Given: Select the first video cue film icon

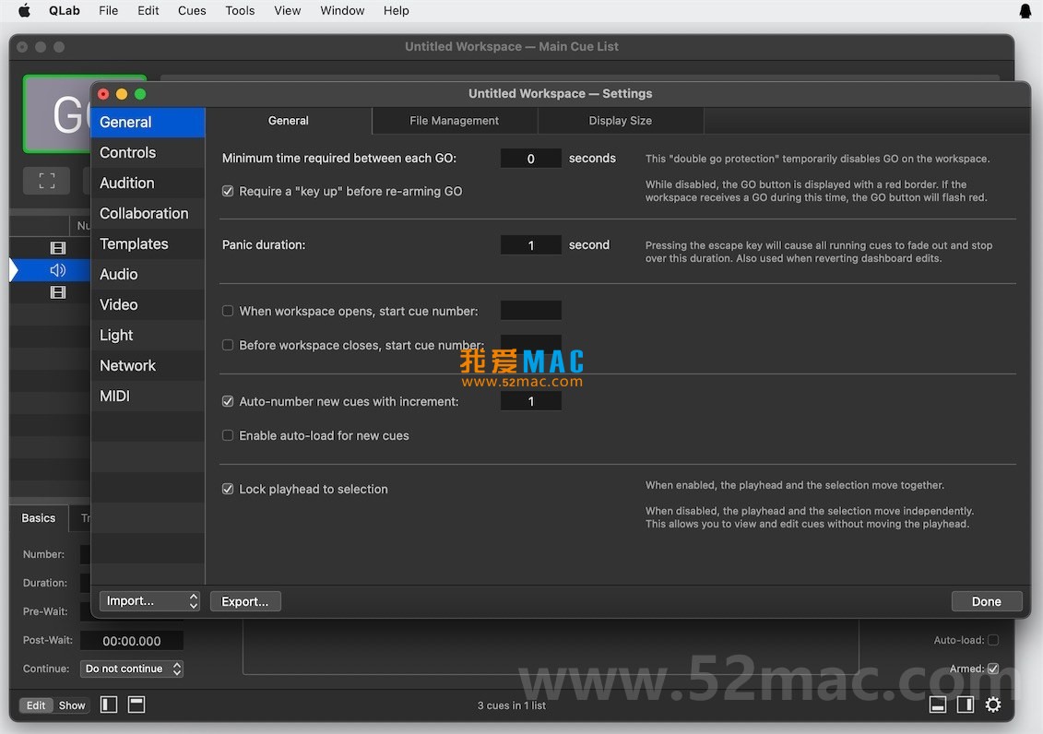Looking at the screenshot, I should click(58, 248).
